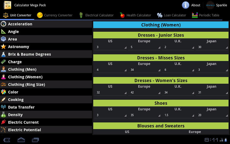Open Misses Sizes U.K. dropdown showing 6

[178, 70]
